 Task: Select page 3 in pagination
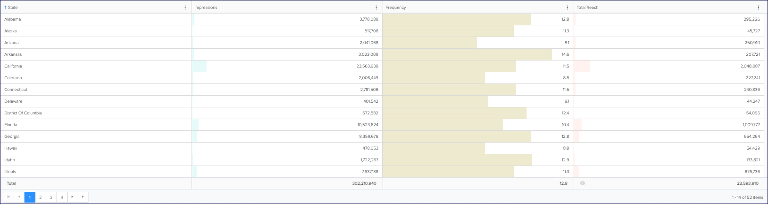pos(51,197)
